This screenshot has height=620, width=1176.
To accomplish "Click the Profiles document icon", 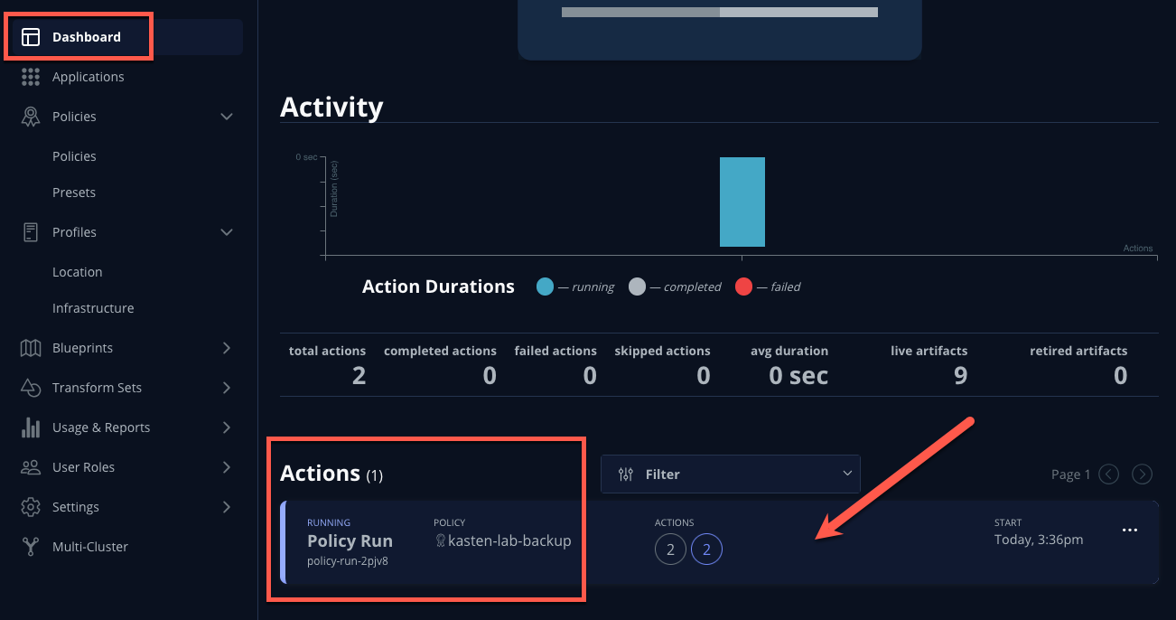I will 31,232.
